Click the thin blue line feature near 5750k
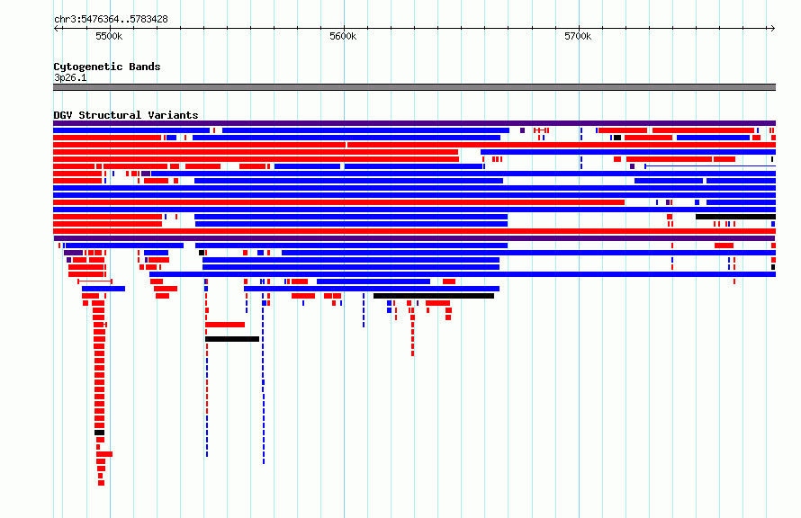The height and width of the screenshot is (518, 801). 710,166
